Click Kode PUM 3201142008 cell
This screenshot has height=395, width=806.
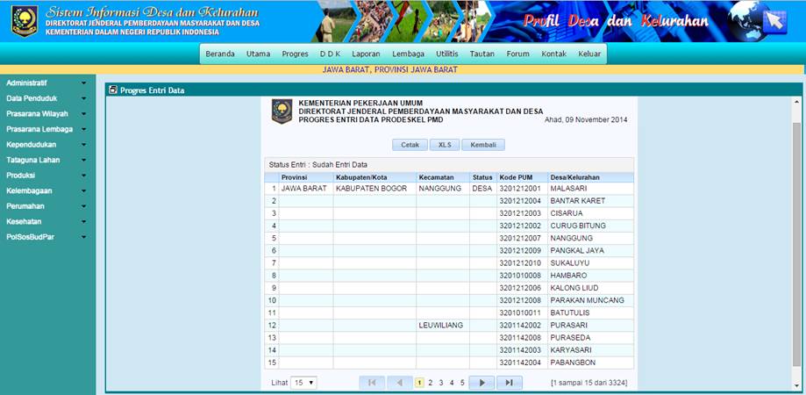point(522,338)
